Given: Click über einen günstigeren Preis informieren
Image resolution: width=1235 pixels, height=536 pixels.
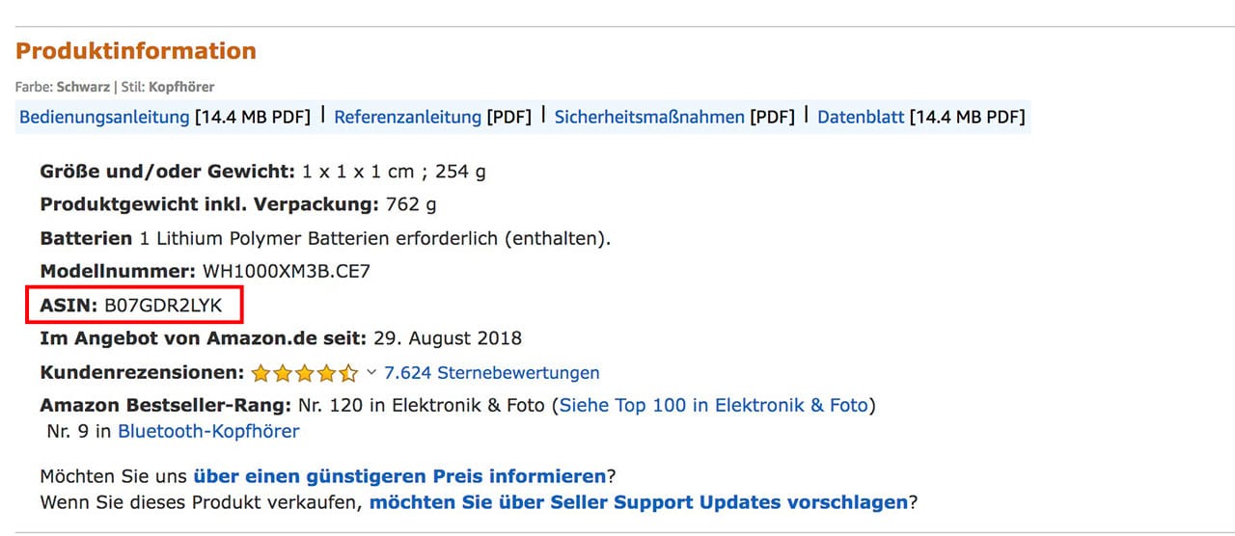Looking at the screenshot, I should (399, 476).
